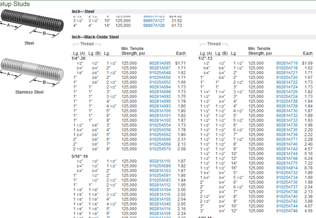Open part number 98867A127 link
316x218 pixels.
[153, 21]
